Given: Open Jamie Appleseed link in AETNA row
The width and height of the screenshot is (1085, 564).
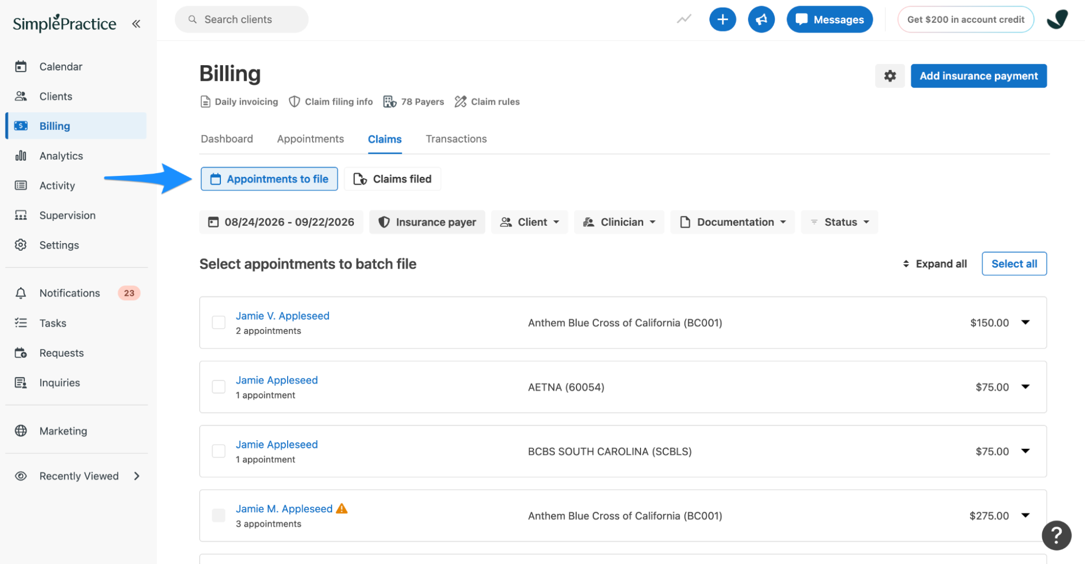Looking at the screenshot, I should (277, 380).
